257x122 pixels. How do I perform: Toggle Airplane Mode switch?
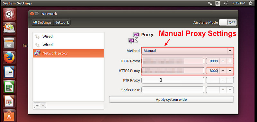228,22
